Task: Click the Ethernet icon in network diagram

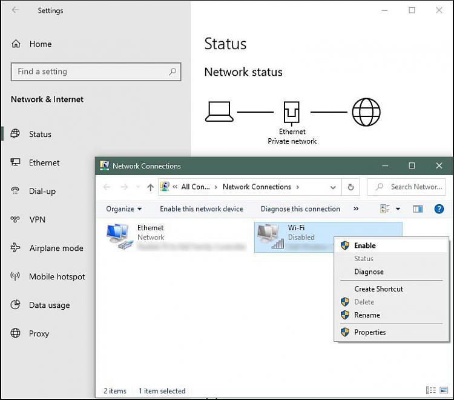Action: 292,113
